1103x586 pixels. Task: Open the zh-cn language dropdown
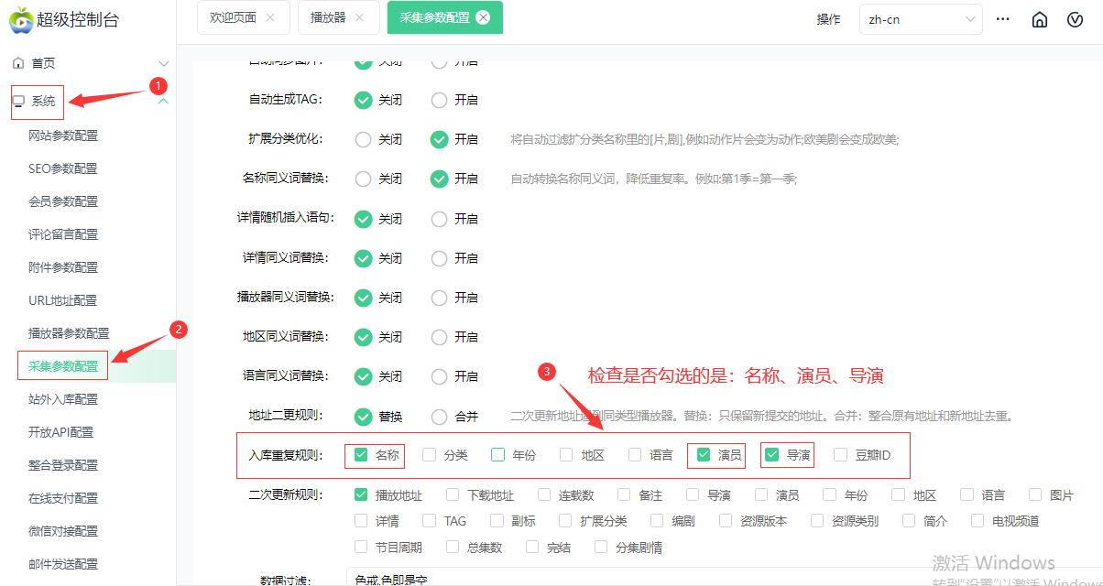pyautogui.click(x=920, y=18)
